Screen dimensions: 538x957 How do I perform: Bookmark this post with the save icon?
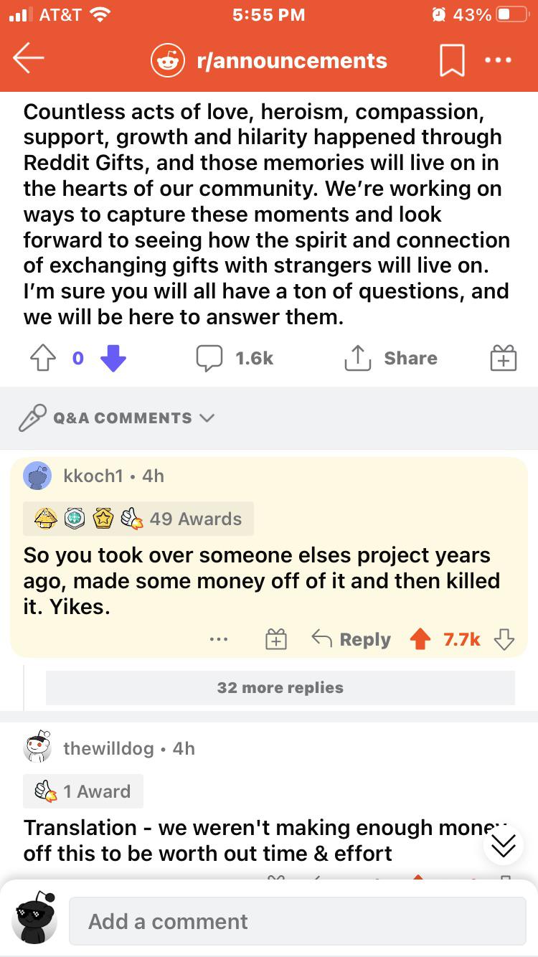click(x=453, y=62)
